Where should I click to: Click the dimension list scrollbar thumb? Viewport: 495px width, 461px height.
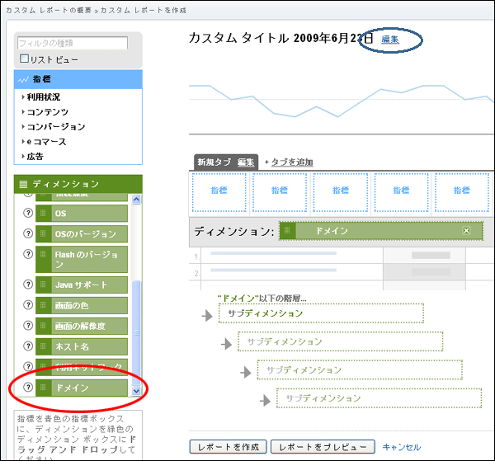click(136, 332)
